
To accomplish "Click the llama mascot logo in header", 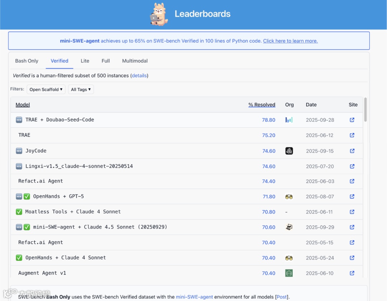I will (159, 14).
